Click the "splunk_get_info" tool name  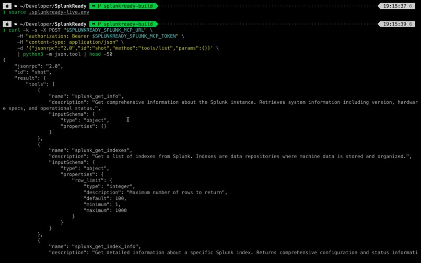coord(98,96)
